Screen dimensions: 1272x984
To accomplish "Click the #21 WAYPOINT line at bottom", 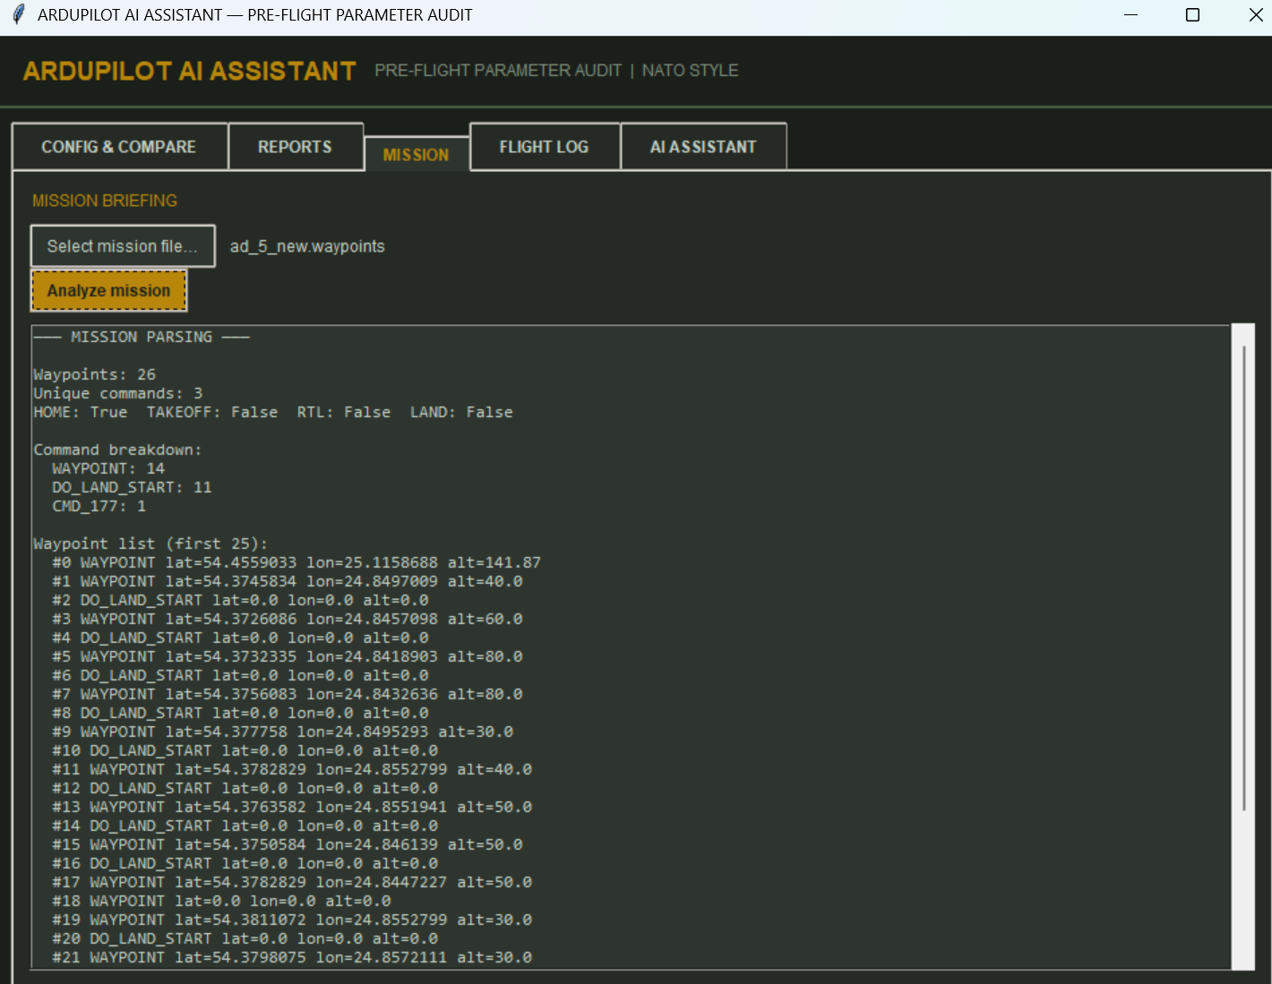I will coord(292,957).
